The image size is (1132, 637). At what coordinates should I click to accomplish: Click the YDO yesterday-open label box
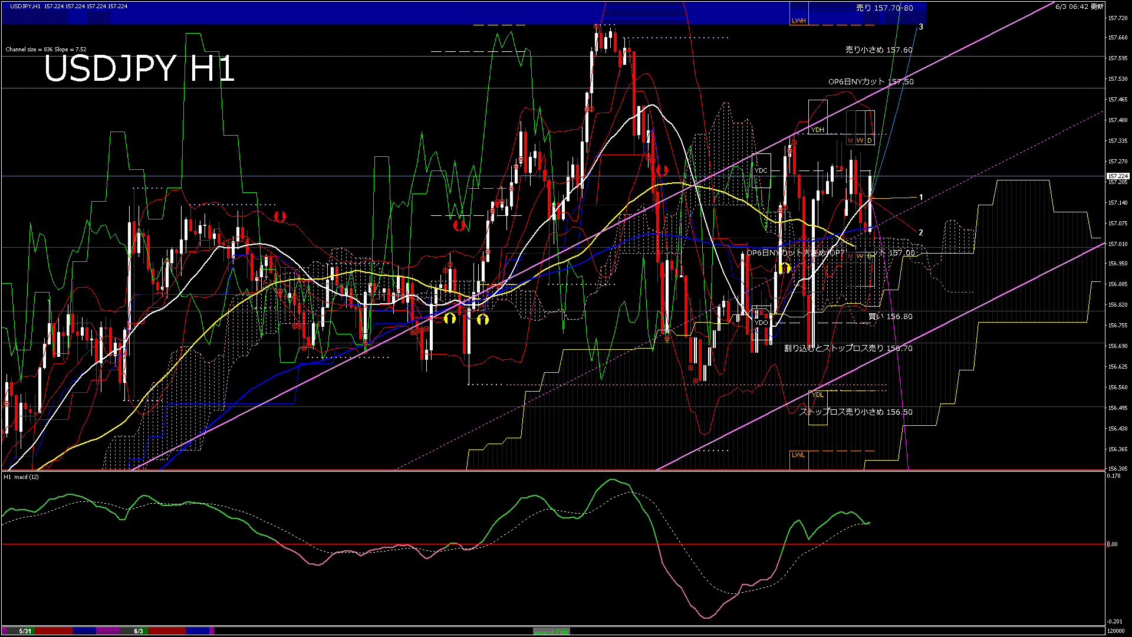pos(761,323)
